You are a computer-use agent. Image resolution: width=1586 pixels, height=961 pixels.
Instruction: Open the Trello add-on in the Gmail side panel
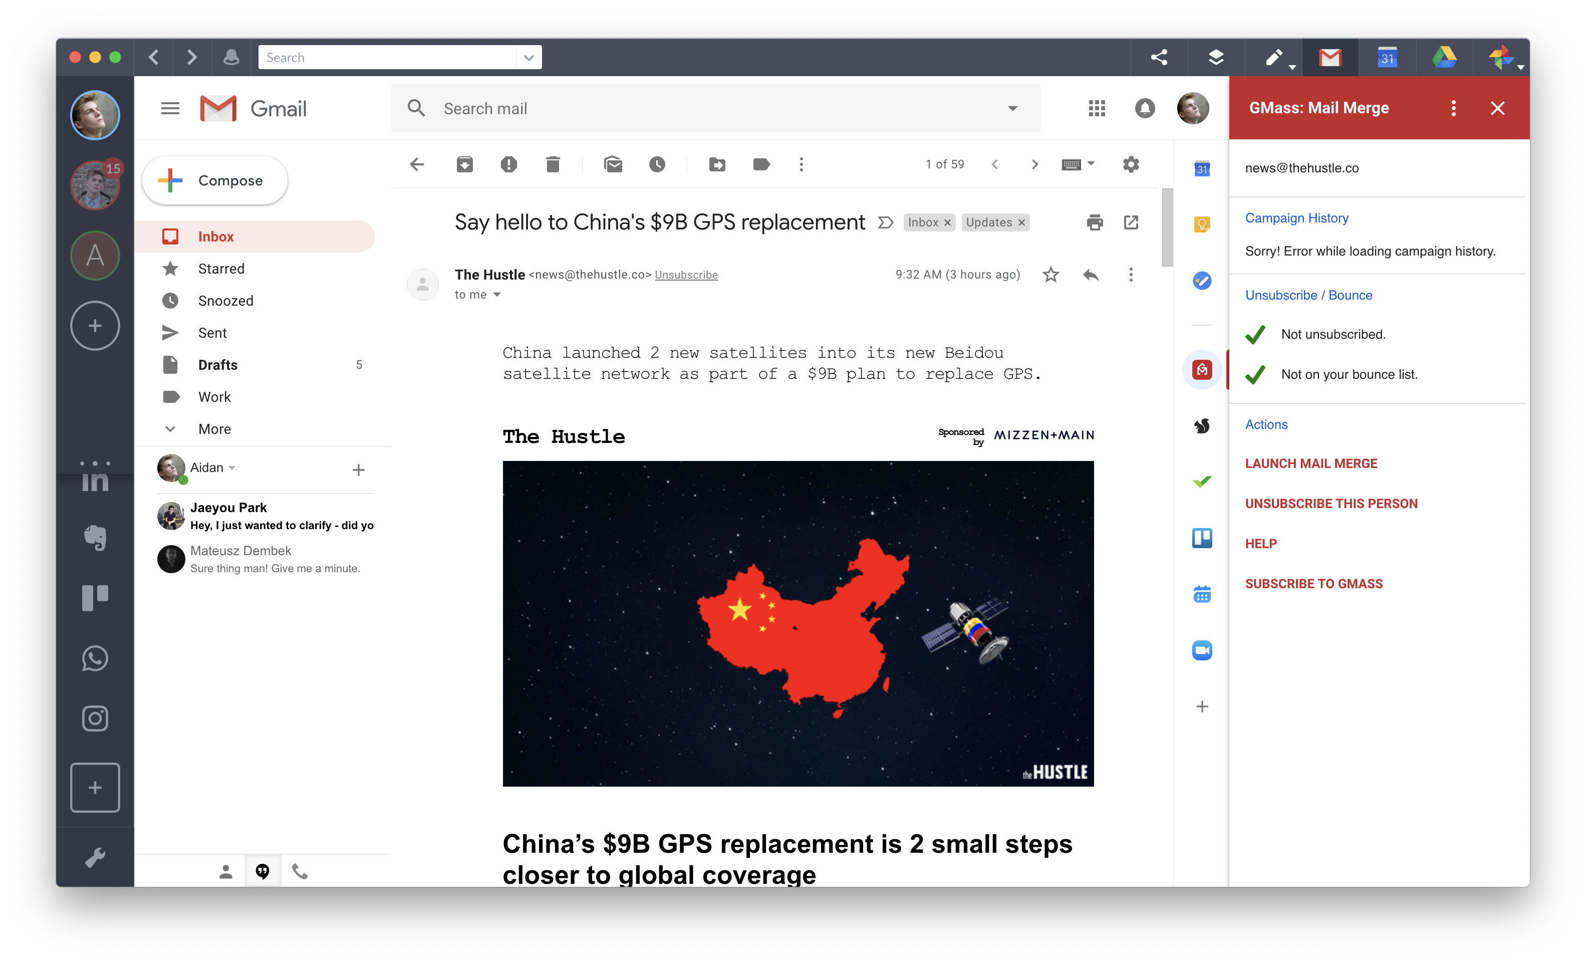1202,538
